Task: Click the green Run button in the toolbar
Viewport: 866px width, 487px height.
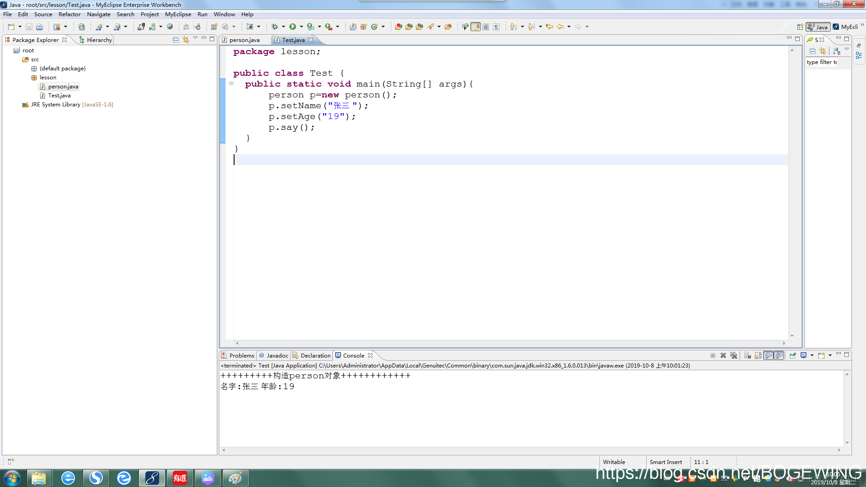Action: (293, 27)
